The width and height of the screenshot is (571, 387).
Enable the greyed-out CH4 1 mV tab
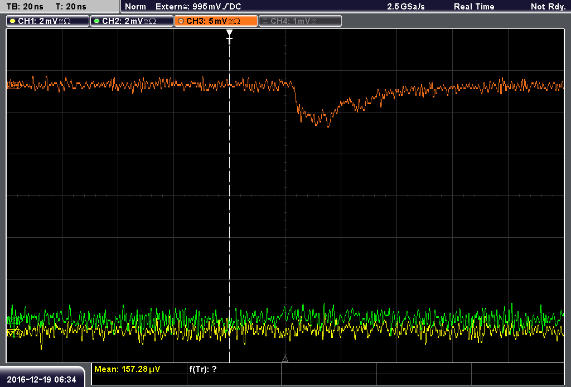click(x=300, y=21)
